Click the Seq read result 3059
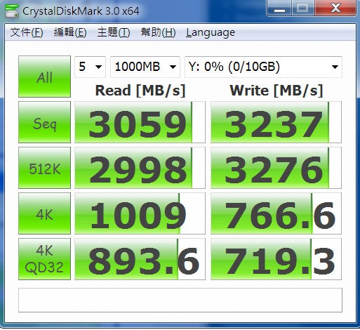Screen dimensions: 360x330 click(140, 122)
